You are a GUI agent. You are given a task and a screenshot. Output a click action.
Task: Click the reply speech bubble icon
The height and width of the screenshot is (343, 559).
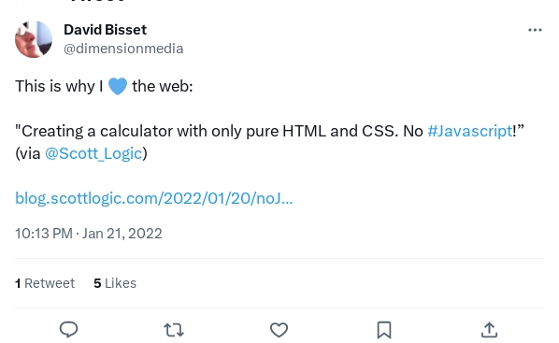68,330
